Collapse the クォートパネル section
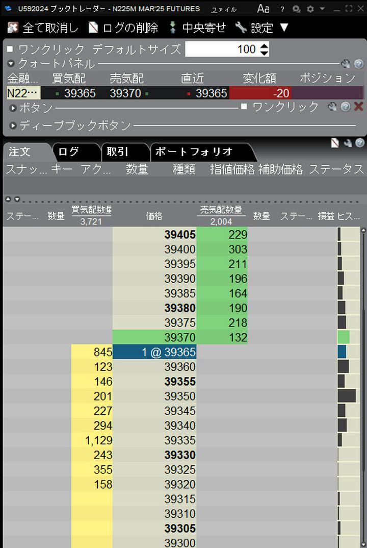This screenshot has width=367, height=548. pos(11,64)
